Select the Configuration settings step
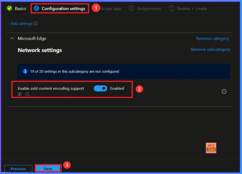Screen dimensions: 242x174 tap(60, 8)
